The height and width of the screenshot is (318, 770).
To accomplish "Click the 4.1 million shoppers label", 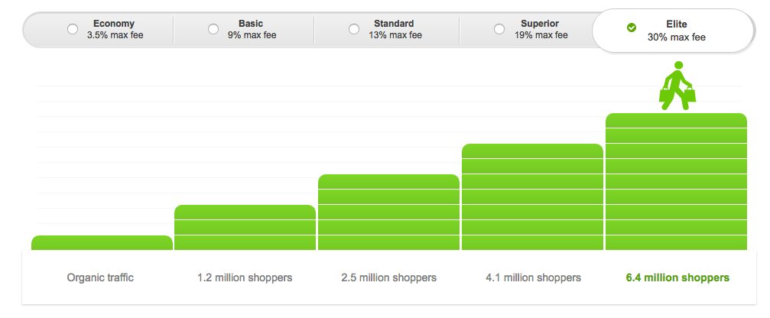I will click(x=533, y=277).
